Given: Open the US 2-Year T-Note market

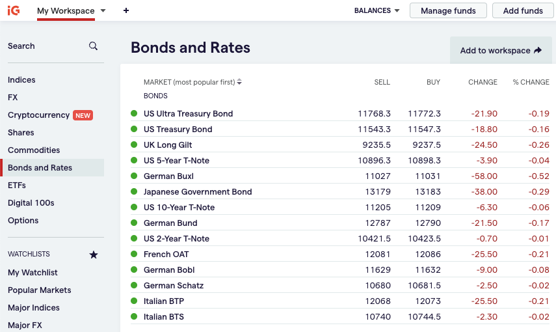Looking at the screenshot, I should tap(177, 239).
